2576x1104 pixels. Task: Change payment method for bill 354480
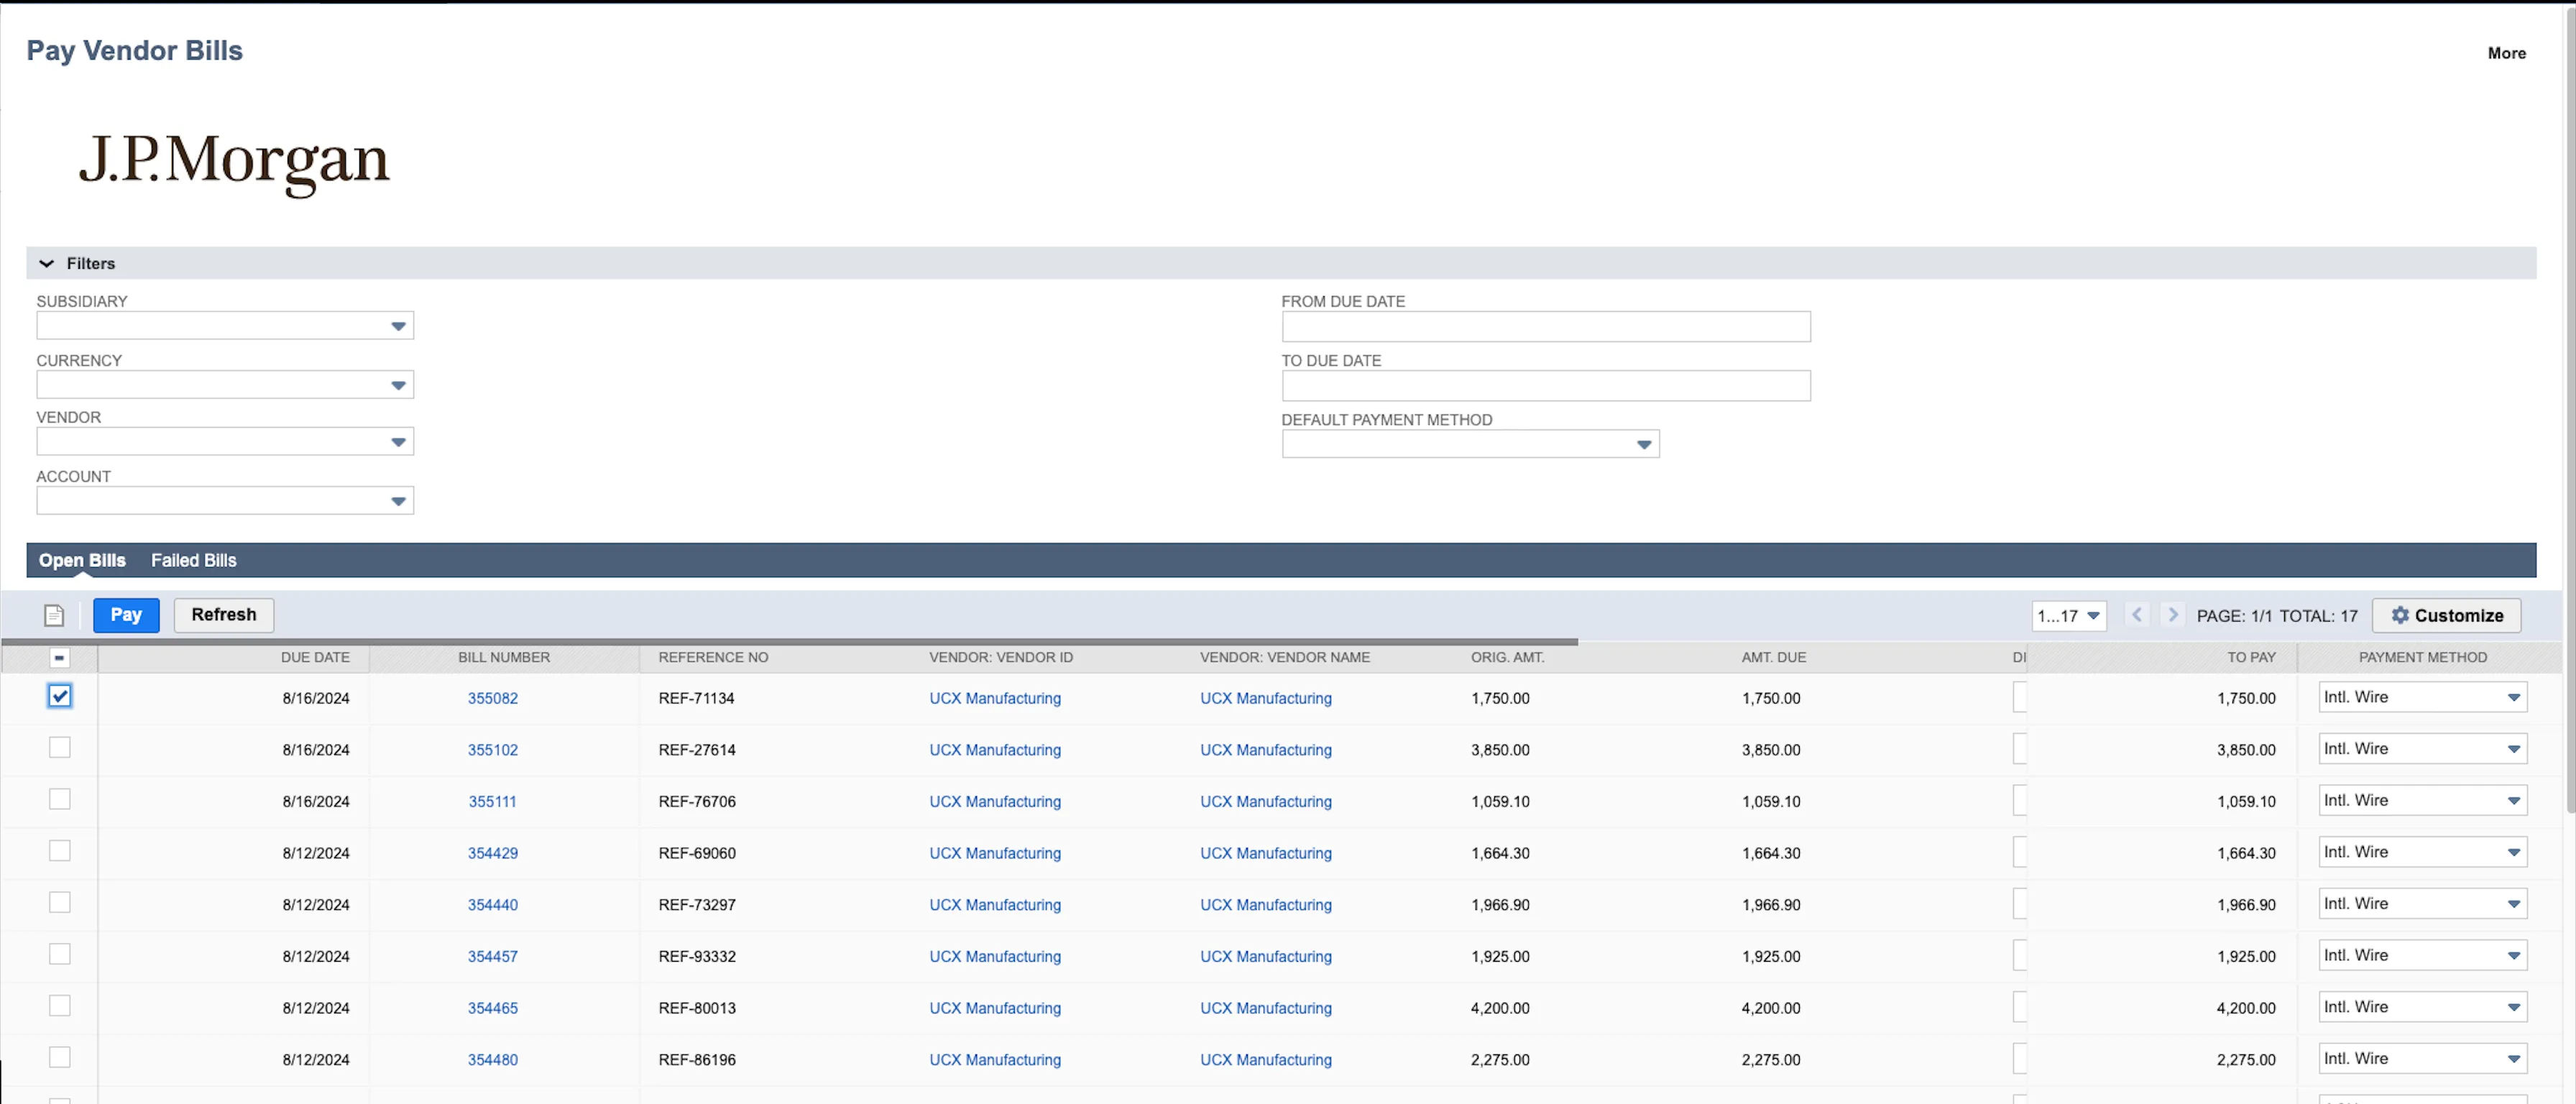tap(2422, 1058)
